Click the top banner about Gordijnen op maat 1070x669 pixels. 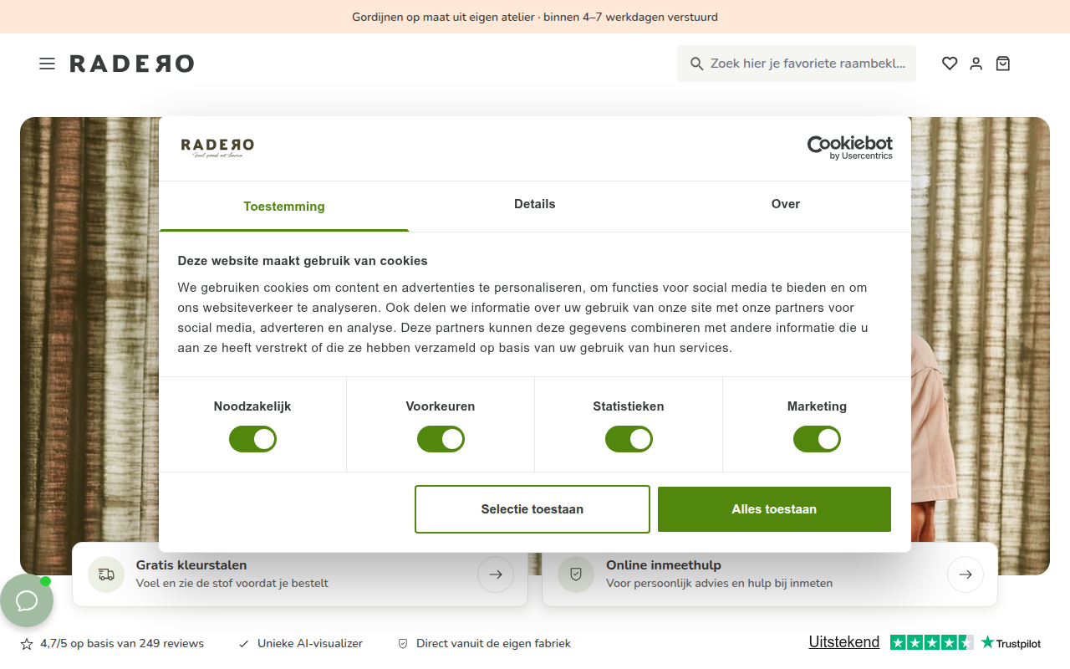click(535, 17)
